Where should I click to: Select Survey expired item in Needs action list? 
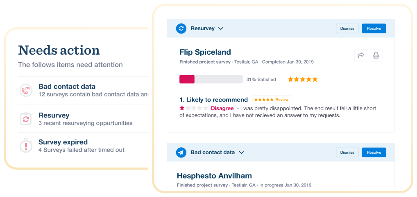click(83, 146)
